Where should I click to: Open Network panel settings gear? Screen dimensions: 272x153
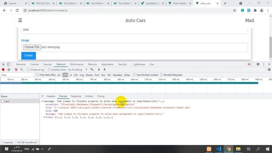[269, 70]
